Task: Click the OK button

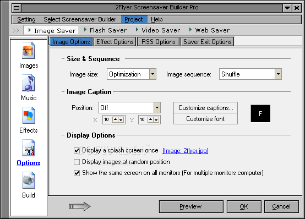Action: pos(244,206)
